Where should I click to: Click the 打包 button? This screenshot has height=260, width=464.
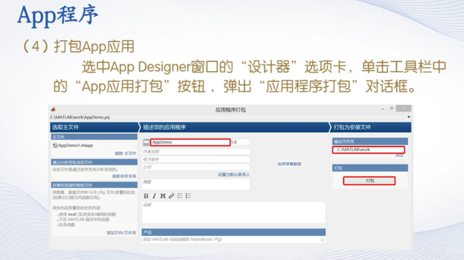pyautogui.click(x=369, y=181)
